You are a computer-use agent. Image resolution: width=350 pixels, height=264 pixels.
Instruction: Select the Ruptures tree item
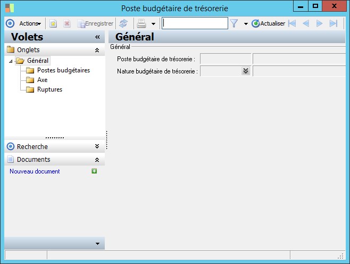pyautogui.click(x=49, y=89)
